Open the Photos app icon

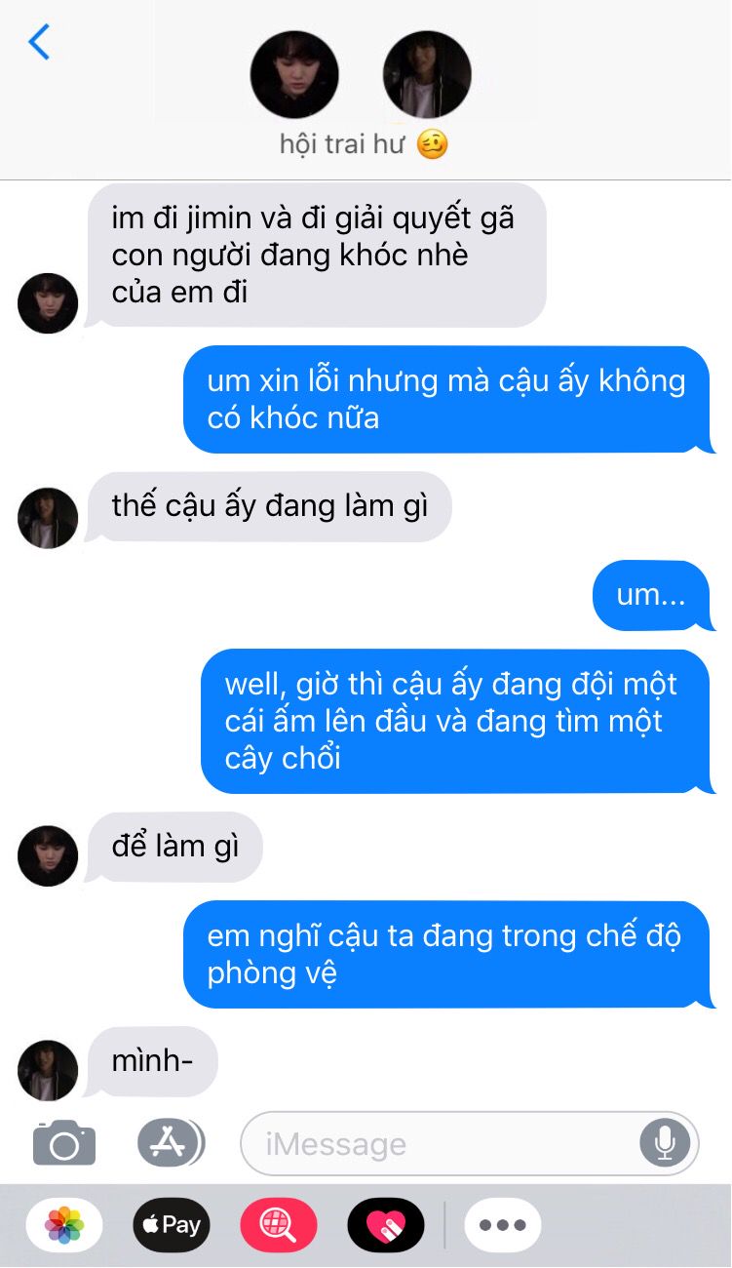(x=64, y=1225)
